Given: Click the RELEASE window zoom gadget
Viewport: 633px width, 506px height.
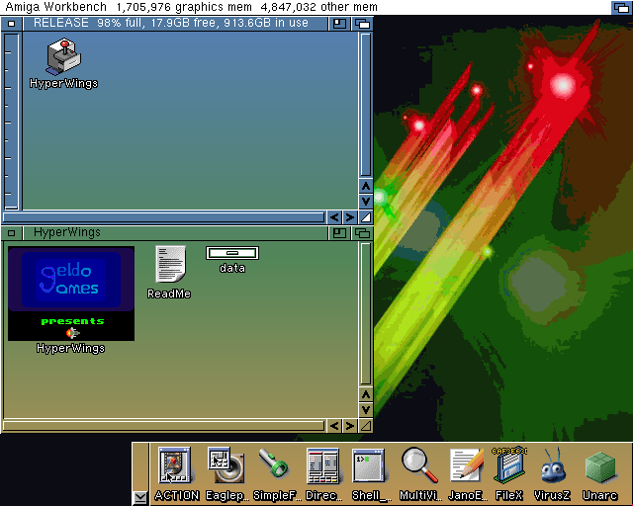Looking at the screenshot, I should click(x=339, y=24).
